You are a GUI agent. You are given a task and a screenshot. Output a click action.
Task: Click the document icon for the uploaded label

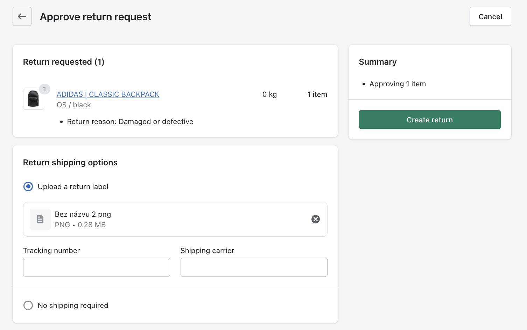(x=40, y=219)
